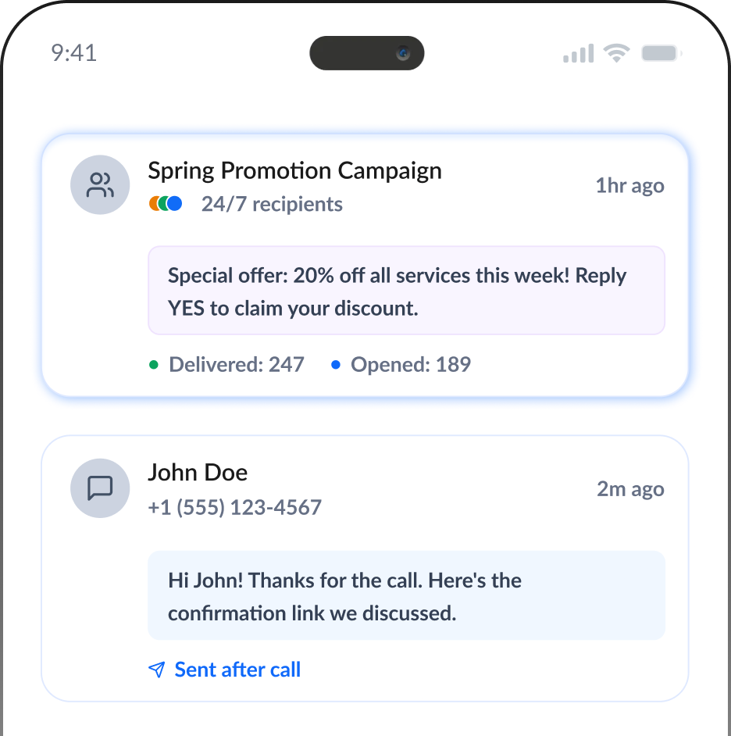Click the paper plane send icon
Viewport: 731px width, 736px height.
click(157, 670)
